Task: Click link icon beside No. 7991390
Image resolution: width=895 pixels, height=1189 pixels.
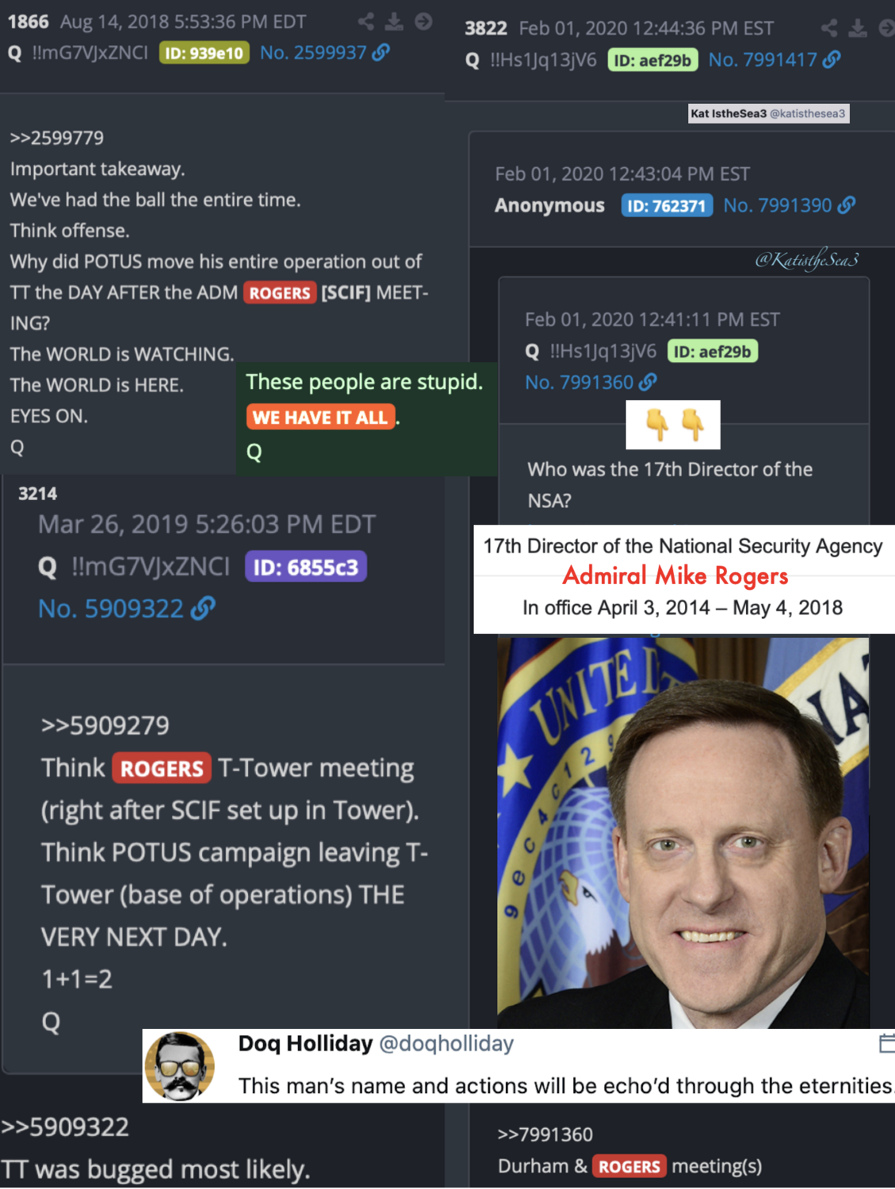Action: [847, 205]
